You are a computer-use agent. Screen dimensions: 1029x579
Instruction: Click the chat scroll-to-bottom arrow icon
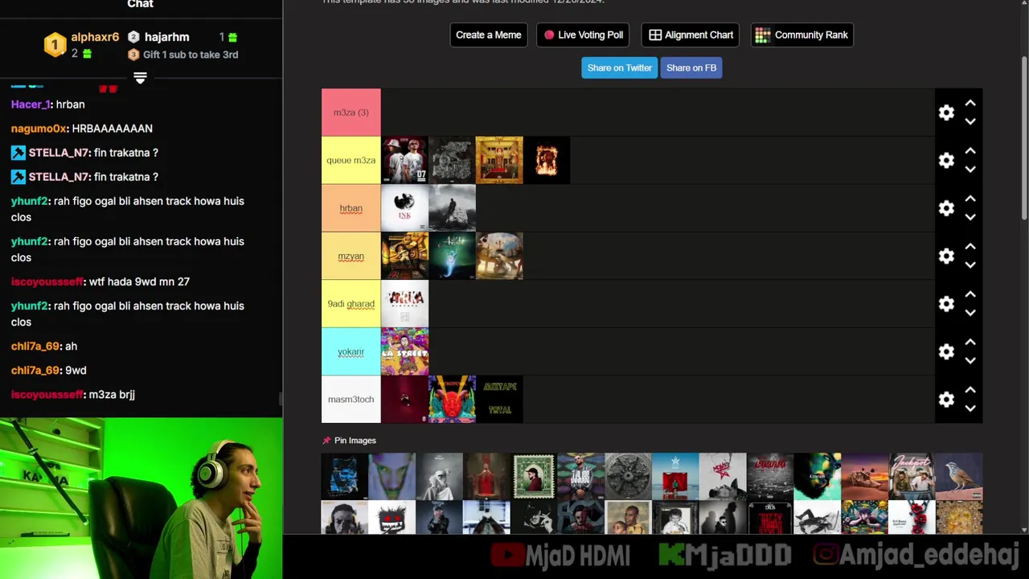tap(140, 78)
